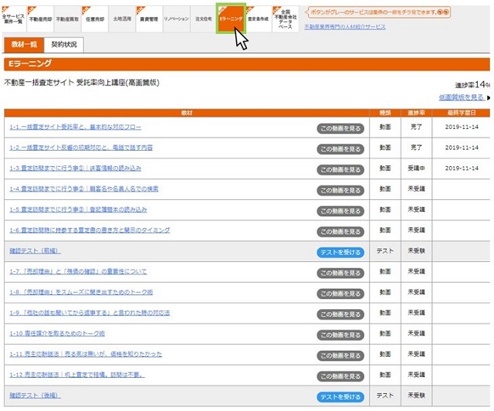Open the 全国不動産会社データベース icon

[286, 17]
